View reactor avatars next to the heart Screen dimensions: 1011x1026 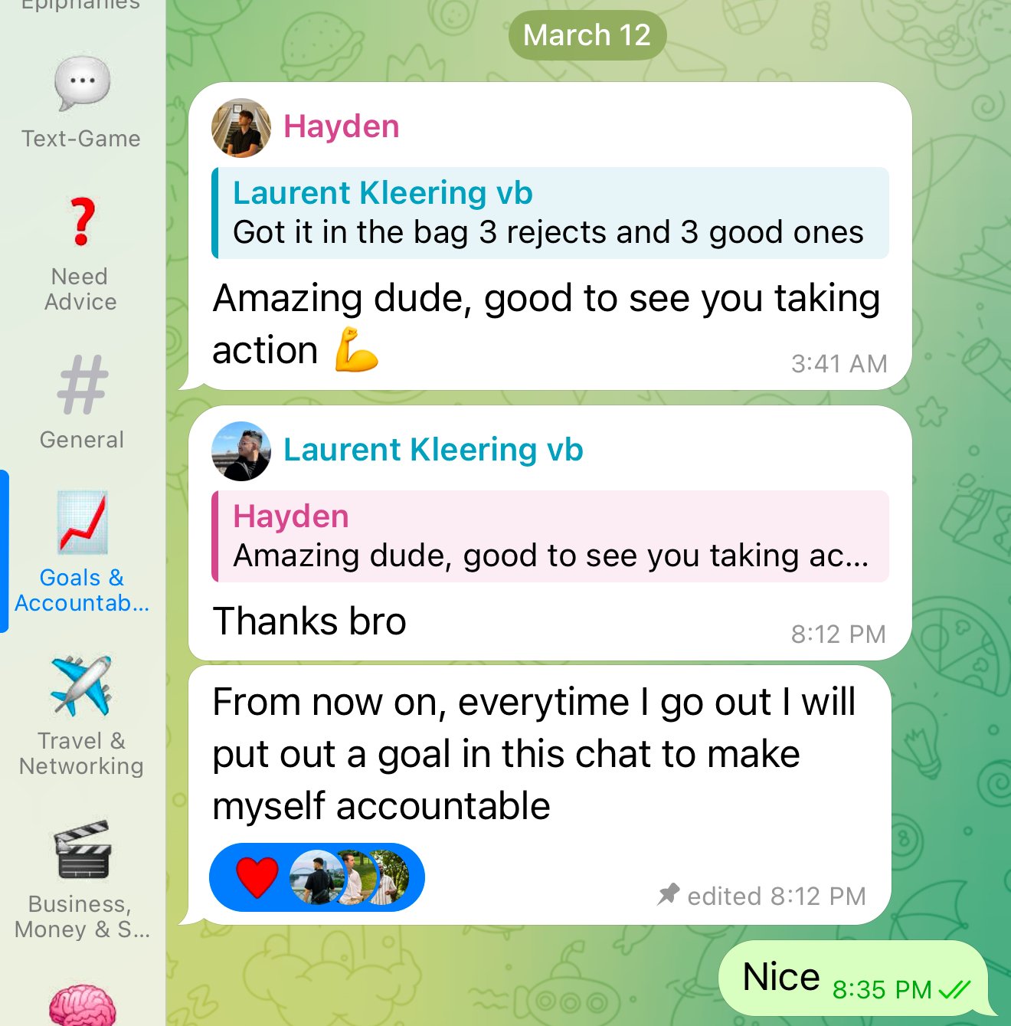[x=349, y=877]
